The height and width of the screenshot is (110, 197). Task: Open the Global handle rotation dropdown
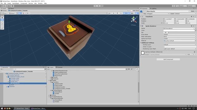[12, 13]
